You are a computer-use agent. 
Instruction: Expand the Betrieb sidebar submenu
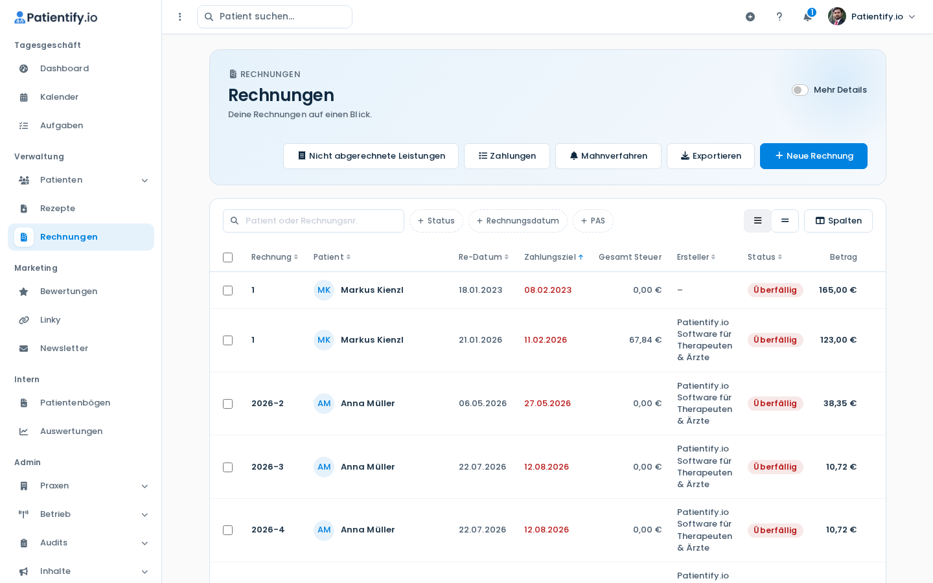coord(144,514)
